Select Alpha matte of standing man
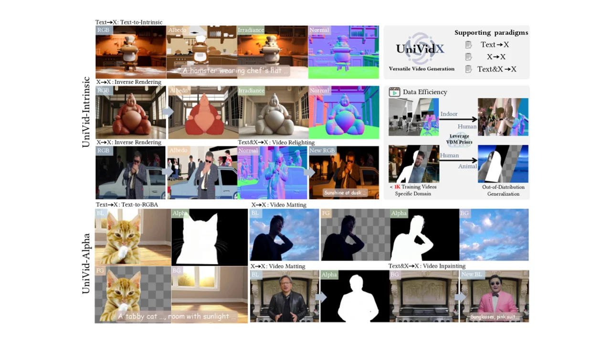The image size is (611, 343). [x=355, y=296]
